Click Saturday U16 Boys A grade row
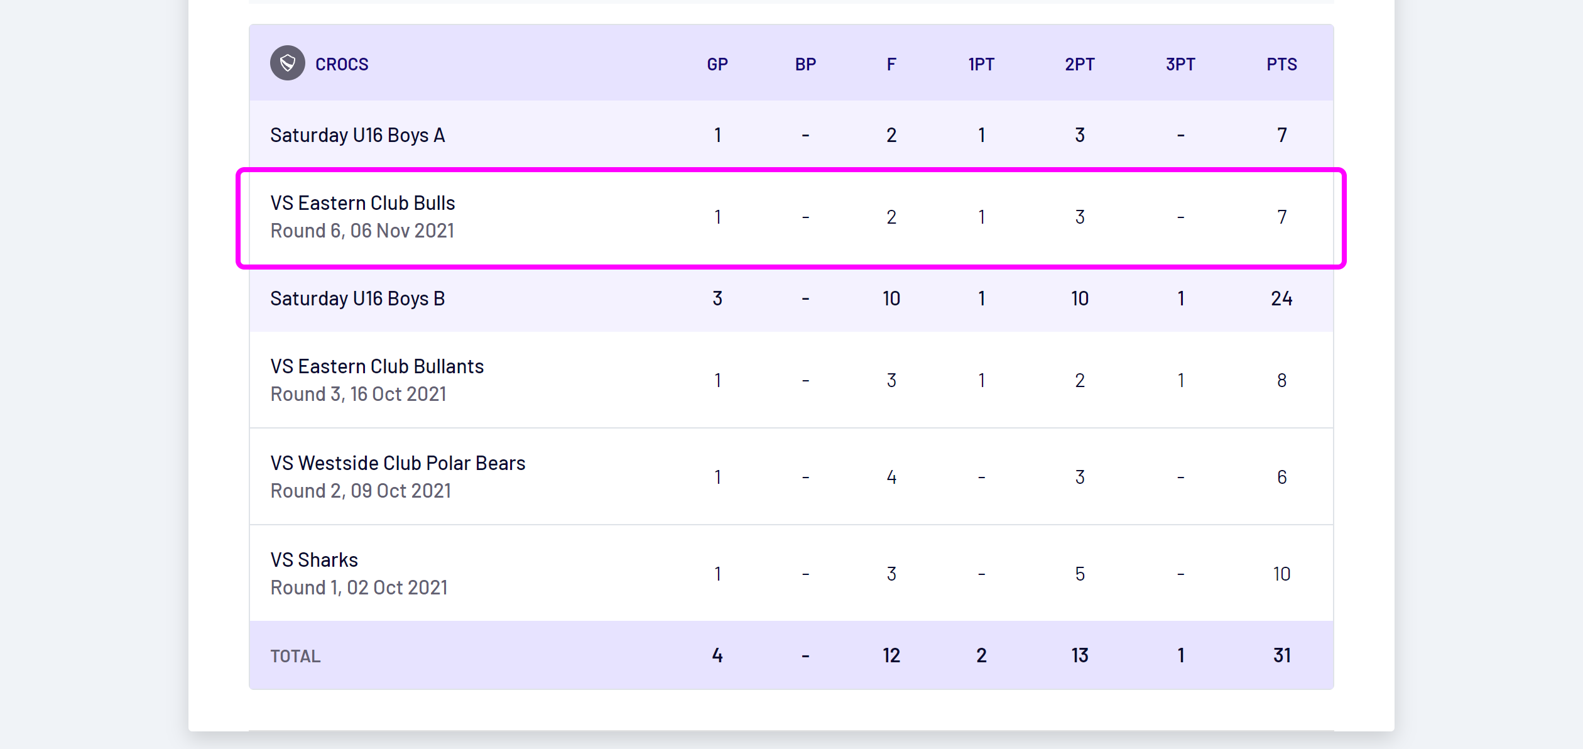 tap(357, 135)
